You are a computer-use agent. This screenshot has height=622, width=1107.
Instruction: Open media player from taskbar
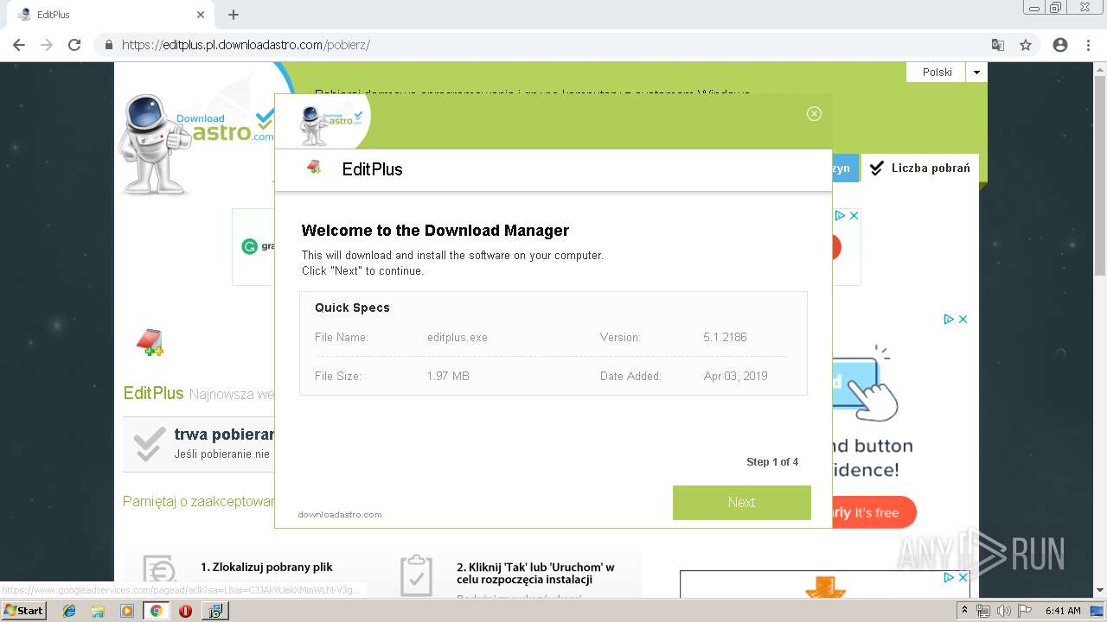point(127,611)
